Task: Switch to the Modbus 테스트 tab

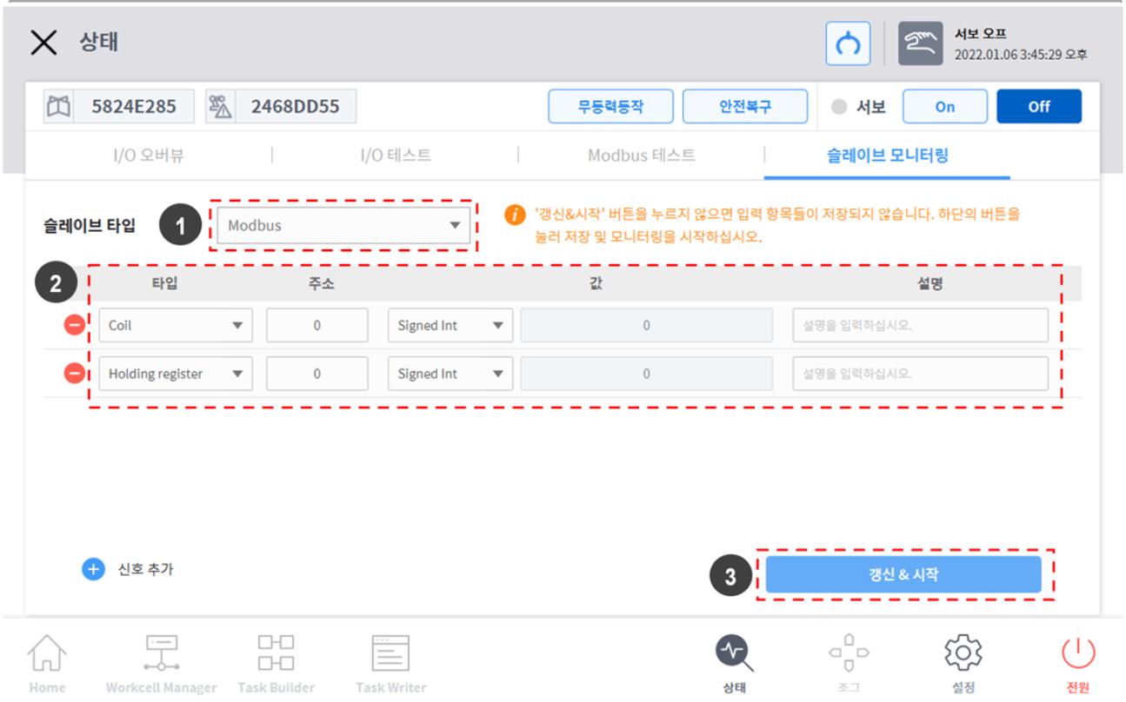Action: click(x=641, y=156)
